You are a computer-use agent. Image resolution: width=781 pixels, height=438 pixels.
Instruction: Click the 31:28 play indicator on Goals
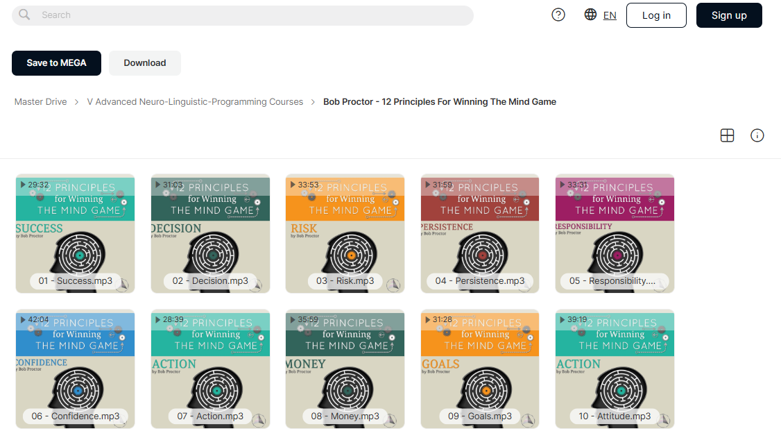click(x=439, y=320)
